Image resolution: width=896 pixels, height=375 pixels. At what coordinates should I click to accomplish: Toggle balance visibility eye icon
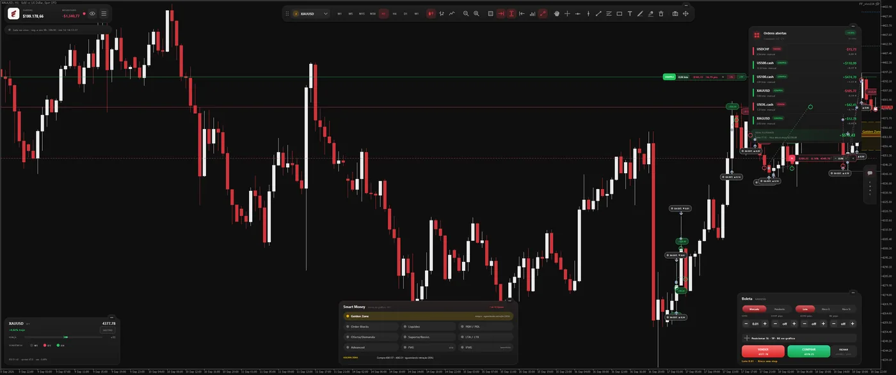tap(92, 13)
